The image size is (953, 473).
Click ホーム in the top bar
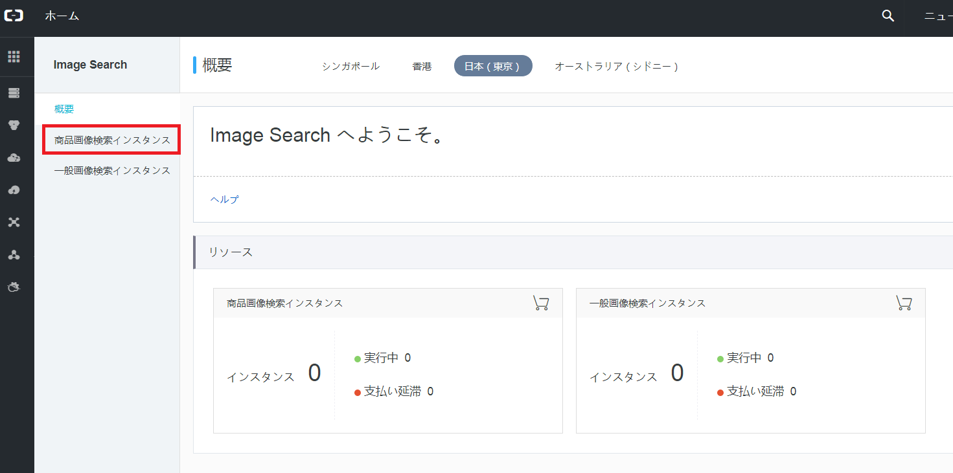pos(62,16)
